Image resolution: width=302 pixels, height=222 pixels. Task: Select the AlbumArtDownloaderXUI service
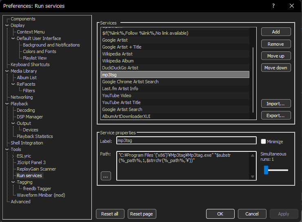(x=175, y=116)
